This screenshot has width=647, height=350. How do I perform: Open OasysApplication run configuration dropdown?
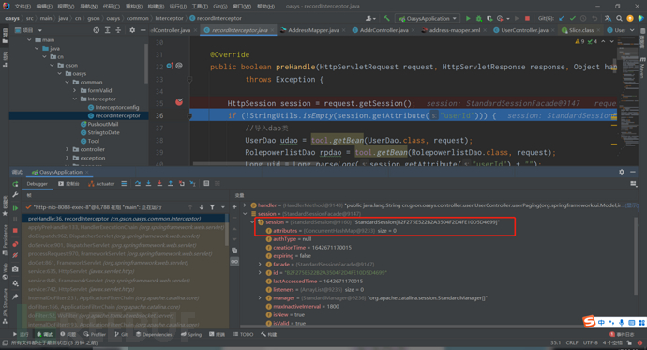428,18
